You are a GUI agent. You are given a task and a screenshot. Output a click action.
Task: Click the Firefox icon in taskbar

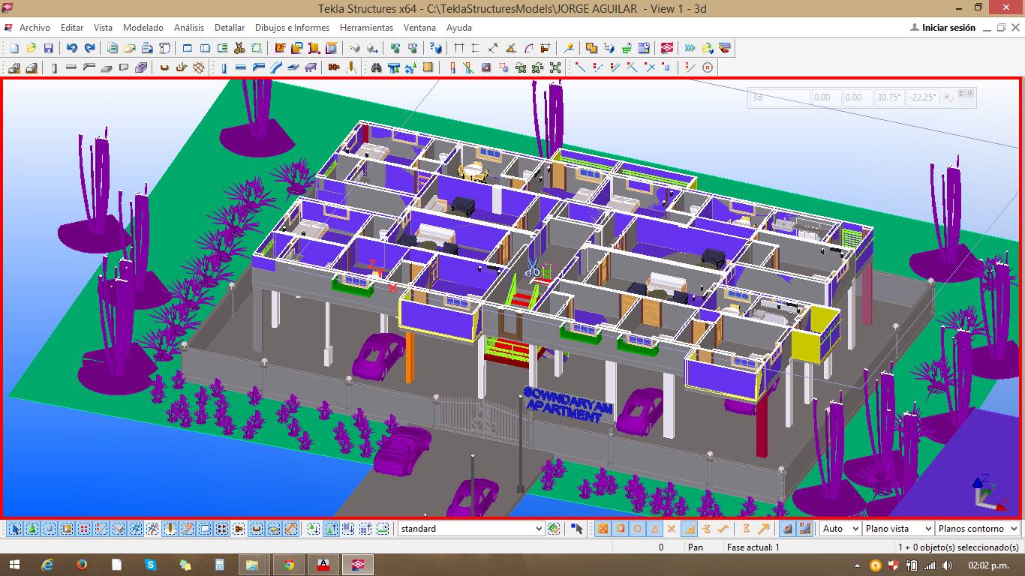click(x=81, y=564)
